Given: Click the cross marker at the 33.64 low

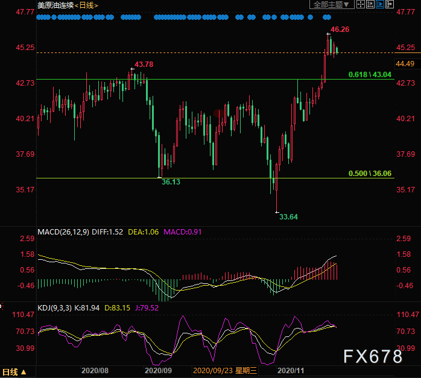Looking at the screenshot, I should [277, 212].
